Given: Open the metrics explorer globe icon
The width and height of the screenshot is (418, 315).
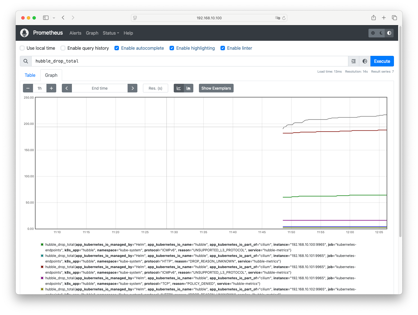Looking at the screenshot, I should click(x=365, y=61).
